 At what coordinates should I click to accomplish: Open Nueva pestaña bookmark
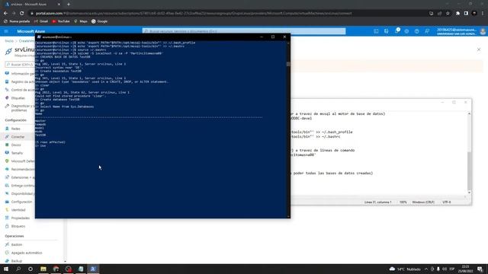click(x=17, y=21)
